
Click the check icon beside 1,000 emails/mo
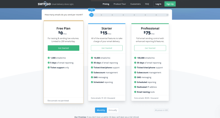[x=49, y=58]
